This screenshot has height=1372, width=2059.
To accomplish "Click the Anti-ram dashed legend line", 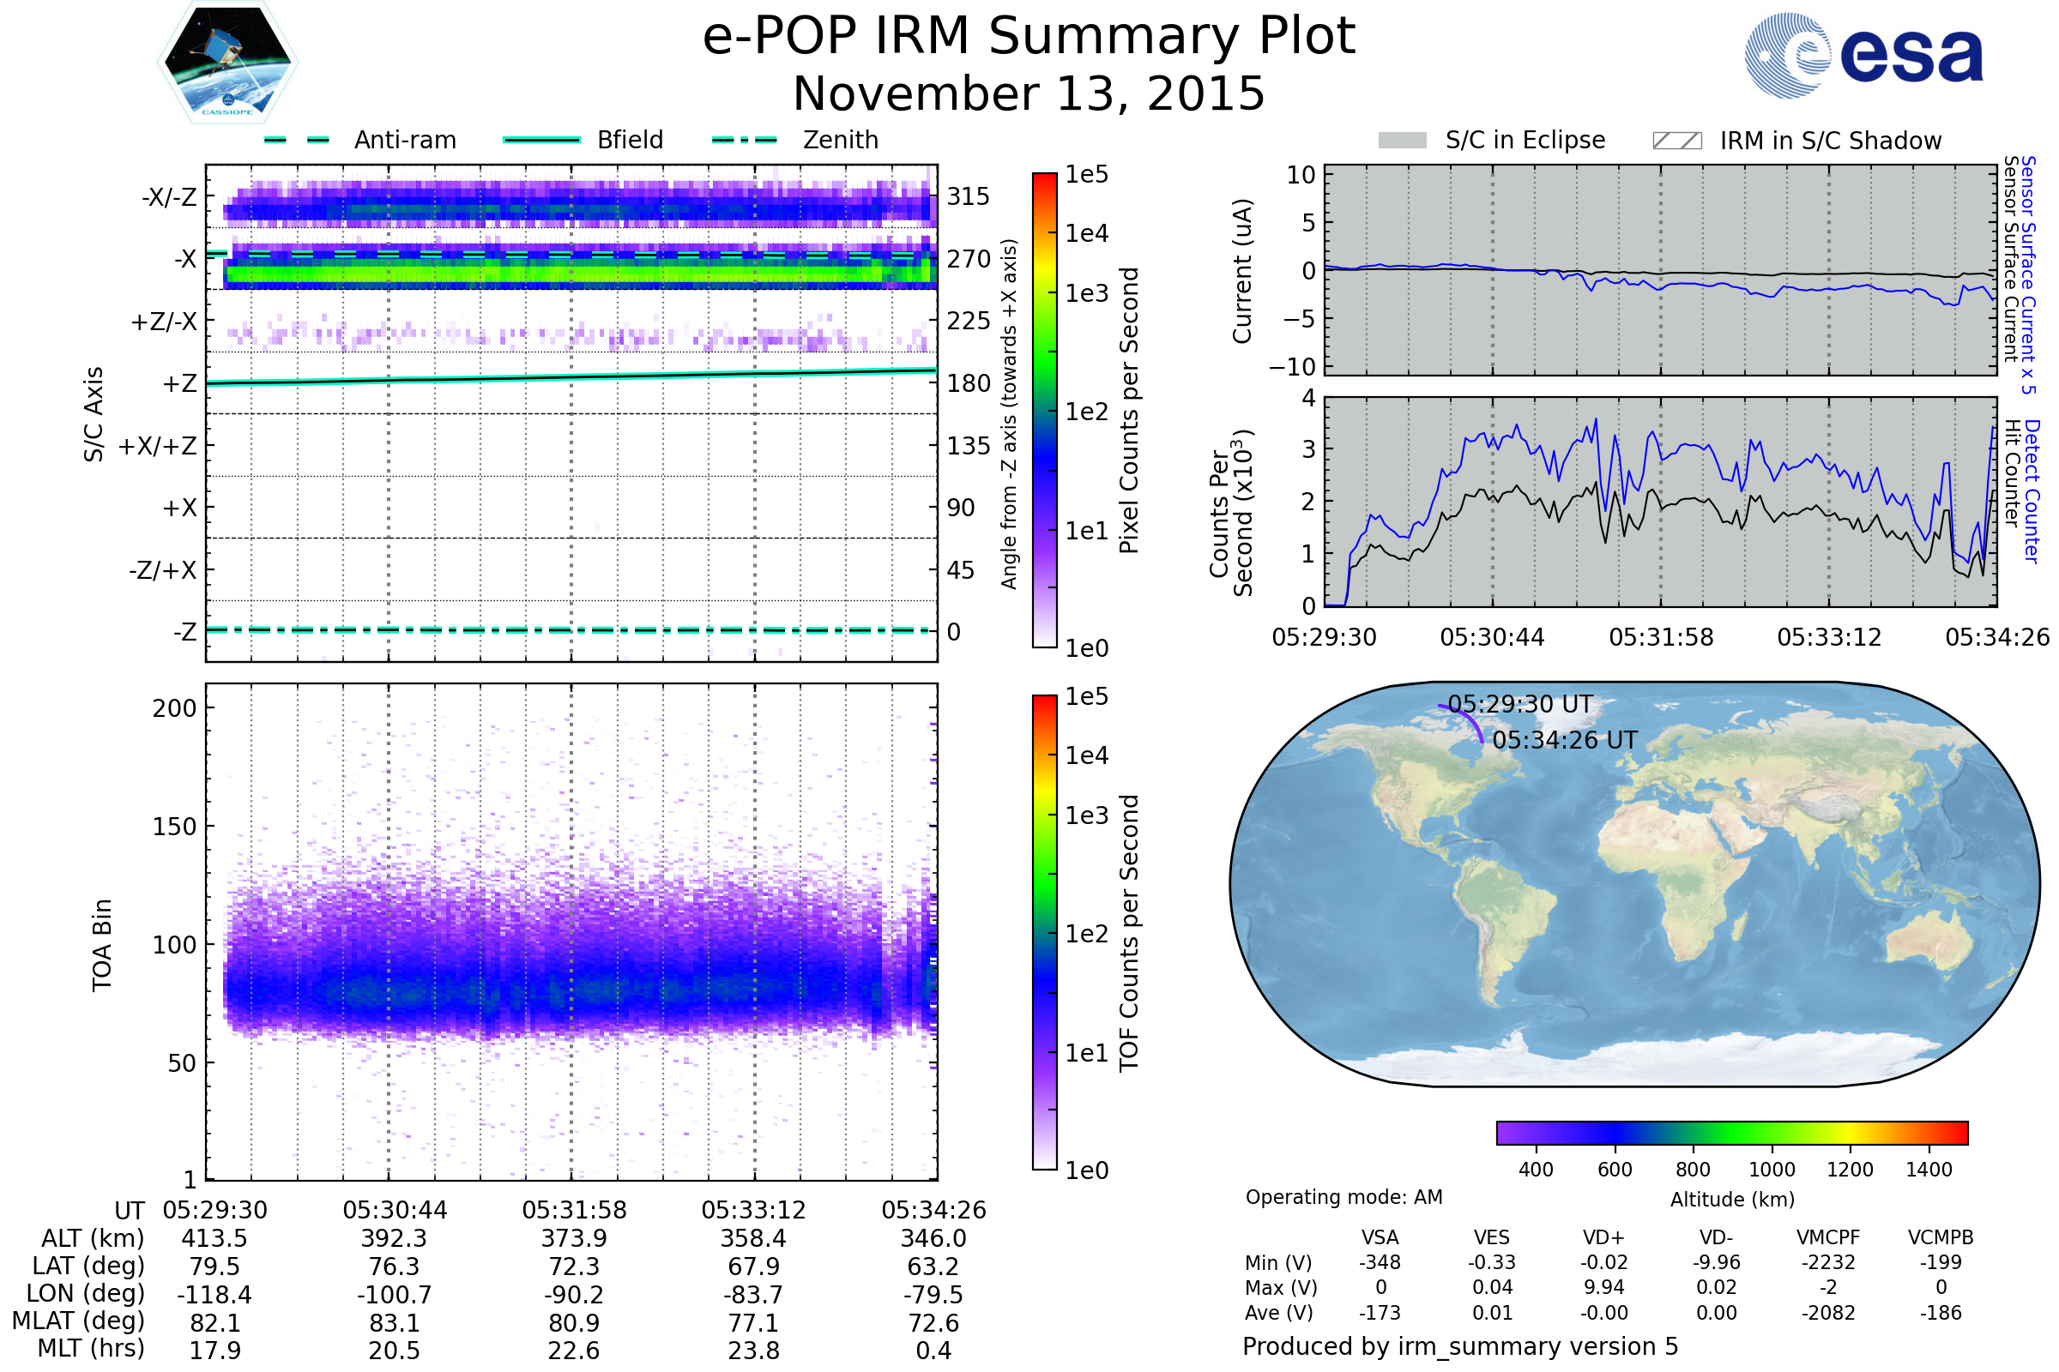I will click(x=297, y=140).
